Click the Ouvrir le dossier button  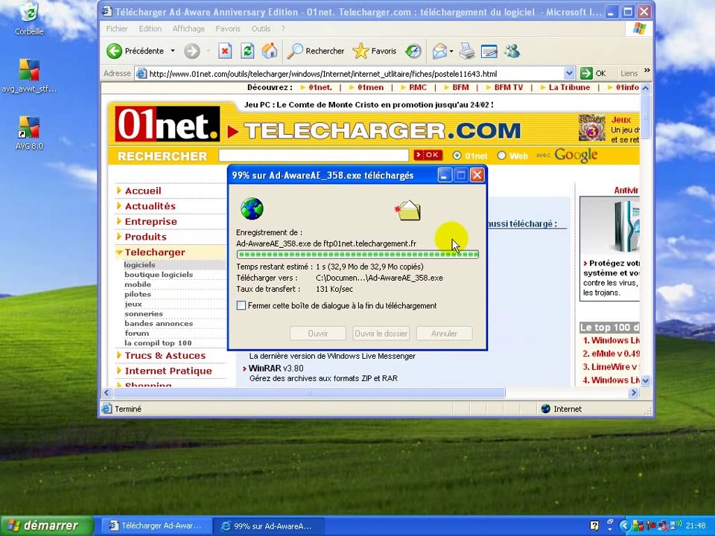tap(381, 334)
